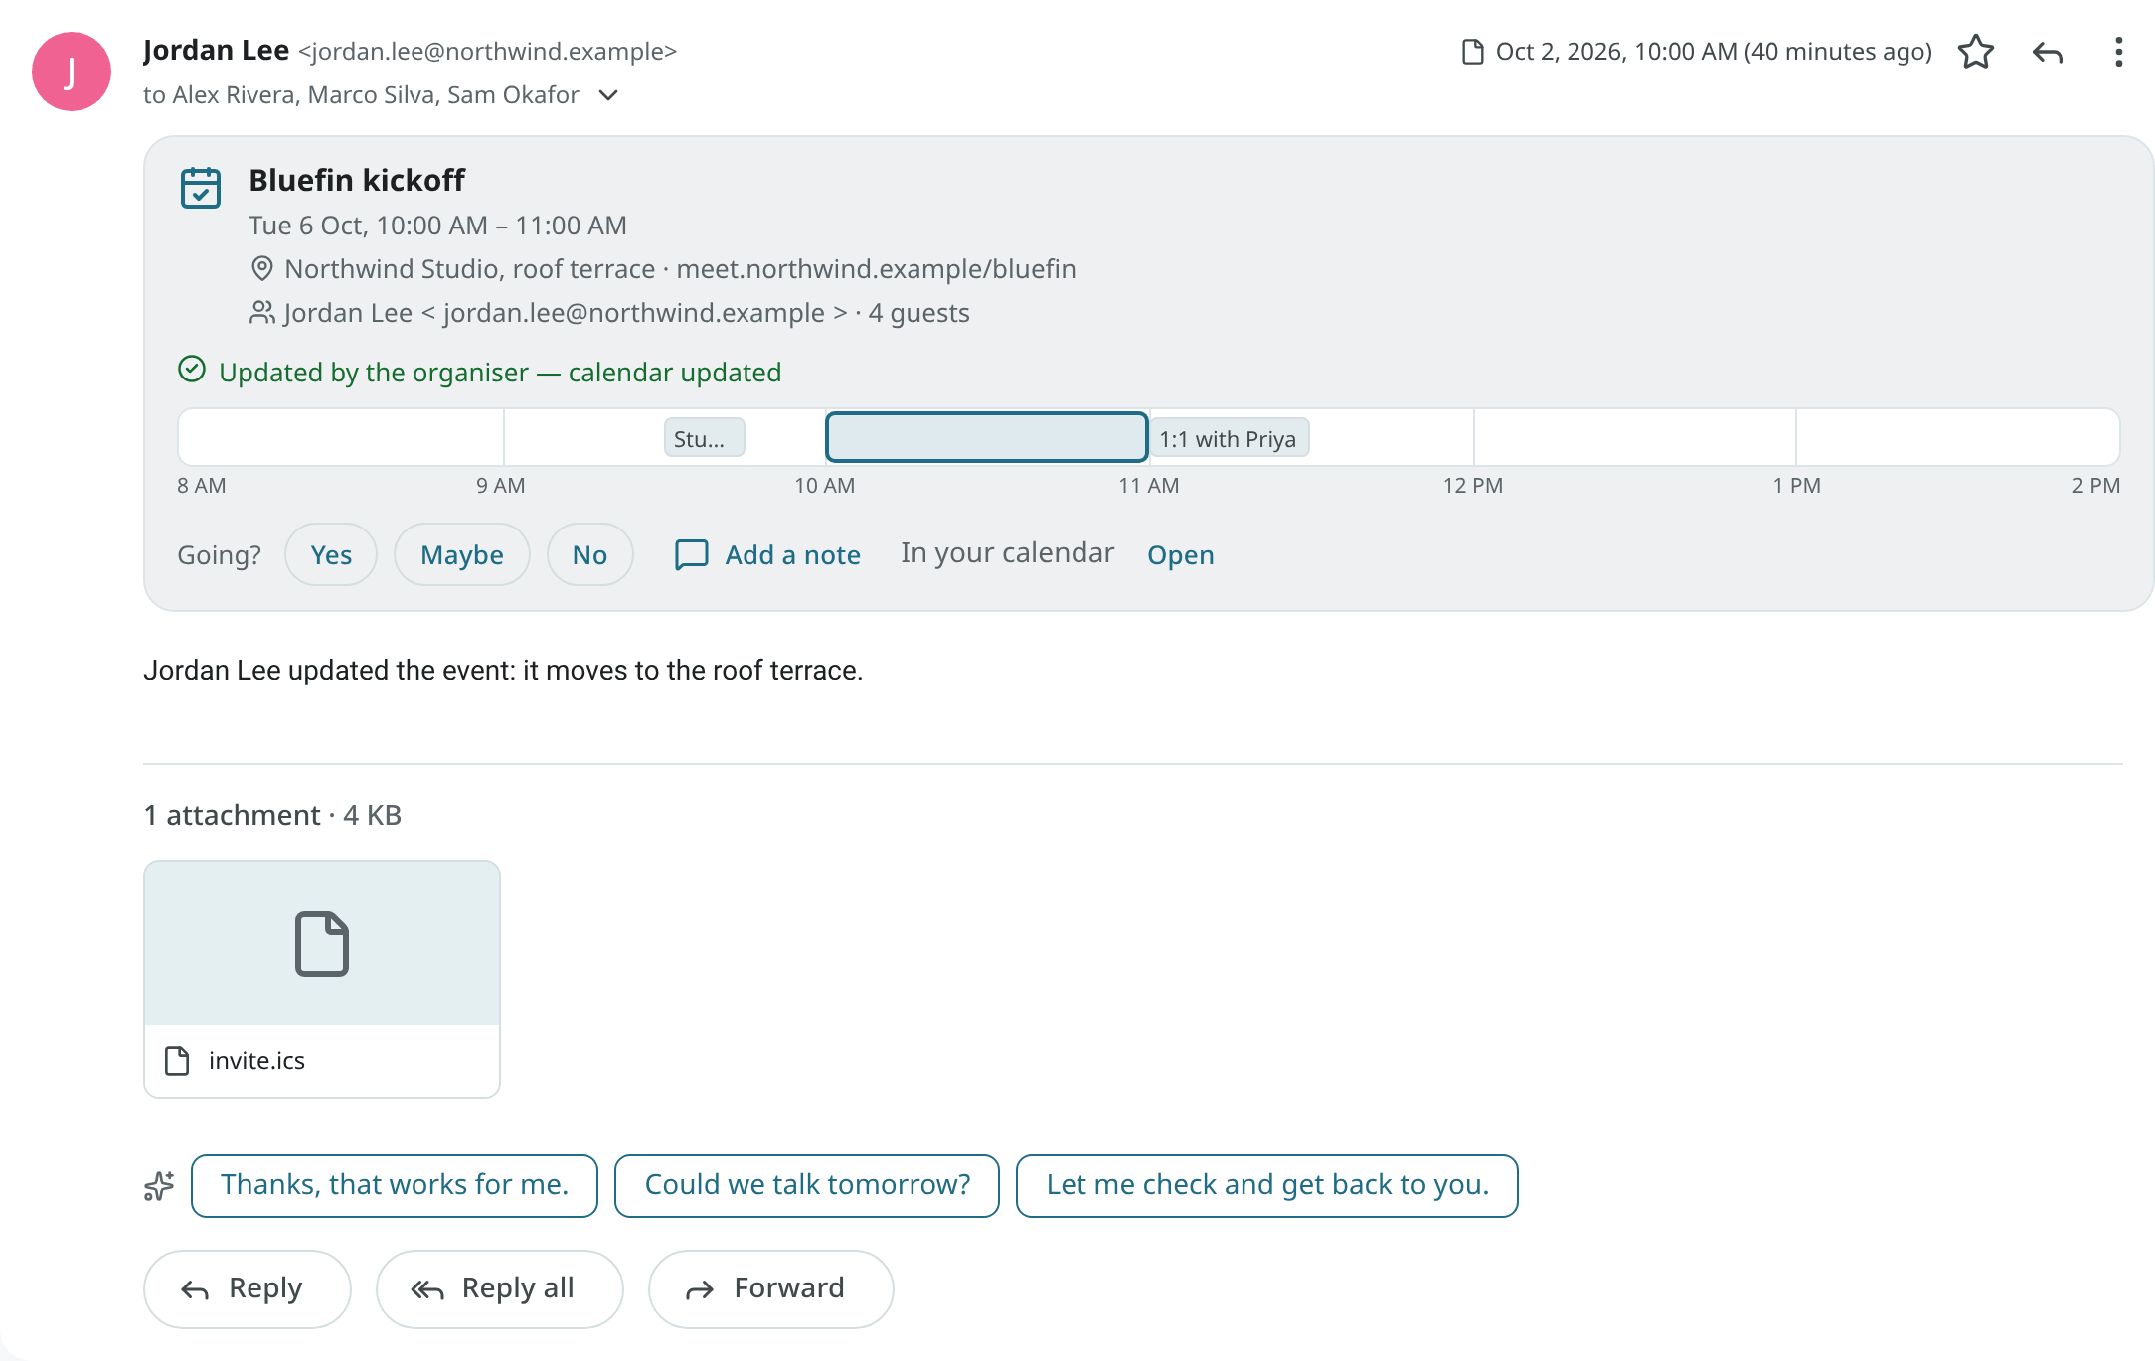The height and width of the screenshot is (1361, 2155).
Task: Click the green check status icon
Action: click(x=192, y=370)
